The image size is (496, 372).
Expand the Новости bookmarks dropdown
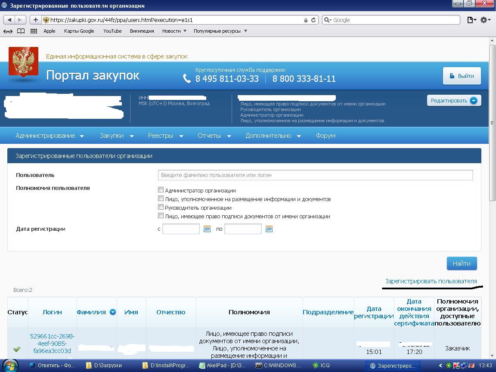174,31
